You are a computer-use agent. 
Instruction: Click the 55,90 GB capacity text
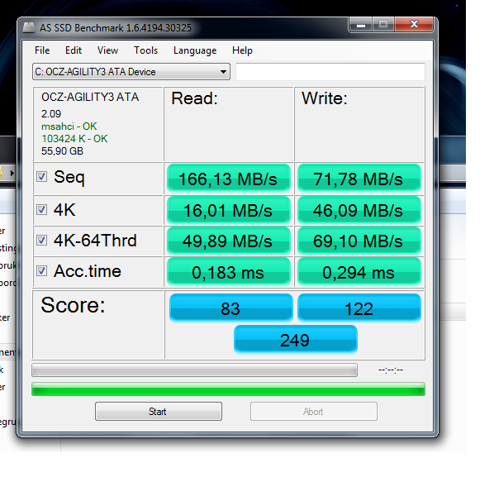(x=62, y=150)
